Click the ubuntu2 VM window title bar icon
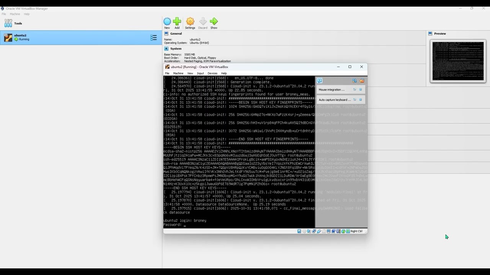 click(167, 67)
